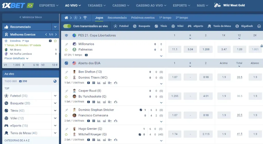This screenshot has width=263, height=144.
Task: Bet on Bu Yunchaokete at 4.01
Action: click(x=206, y=96)
